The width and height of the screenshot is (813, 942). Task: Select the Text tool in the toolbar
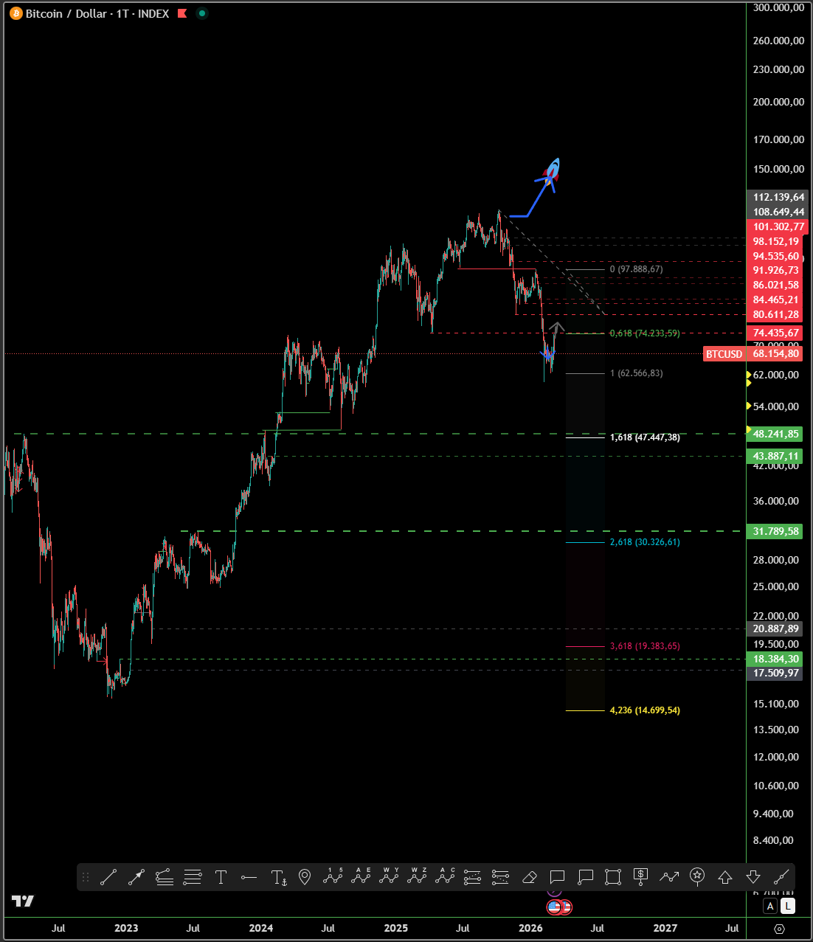tap(221, 877)
